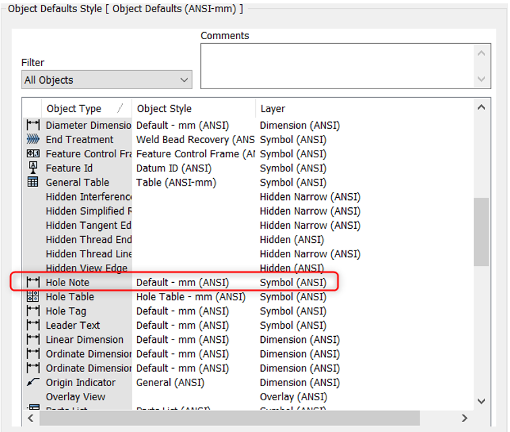510x432 pixels.
Task: Click Origin Indicator's Dimension (ANSI) layer cell
Action: click(x=300, y=383)
